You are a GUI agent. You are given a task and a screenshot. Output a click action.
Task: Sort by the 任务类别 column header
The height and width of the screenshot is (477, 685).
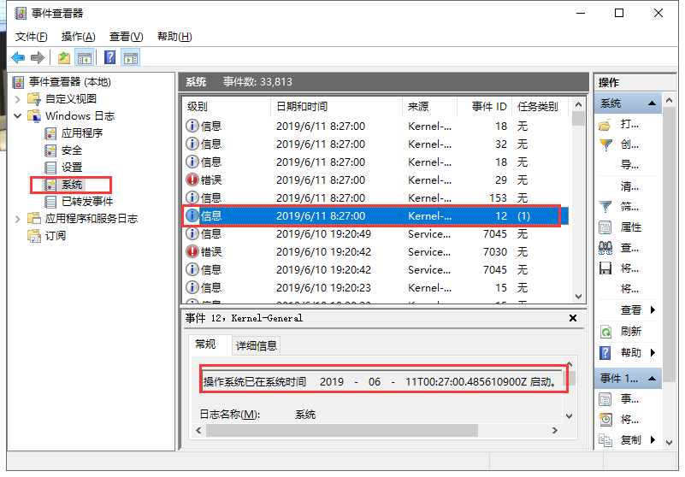pyautogui.click(x=540, y=107)
